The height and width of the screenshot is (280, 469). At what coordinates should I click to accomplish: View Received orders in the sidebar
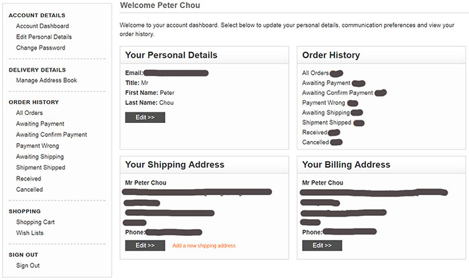29,178
